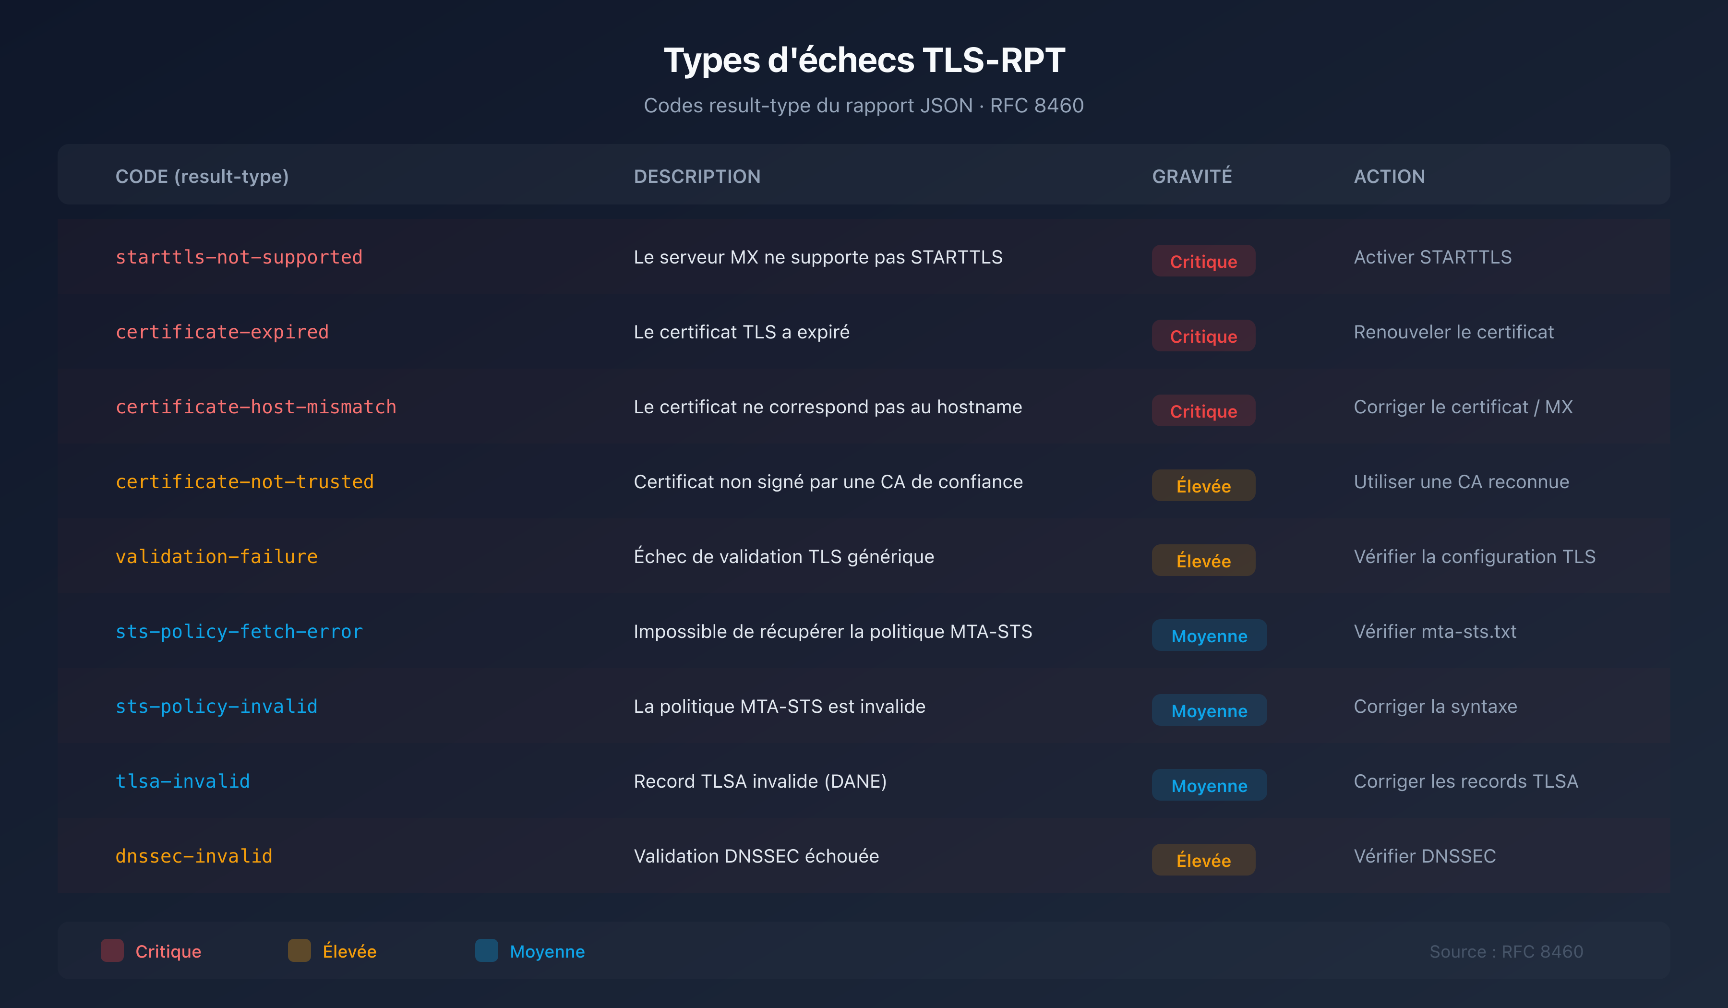Select the dnssec-invalid code

194,856
